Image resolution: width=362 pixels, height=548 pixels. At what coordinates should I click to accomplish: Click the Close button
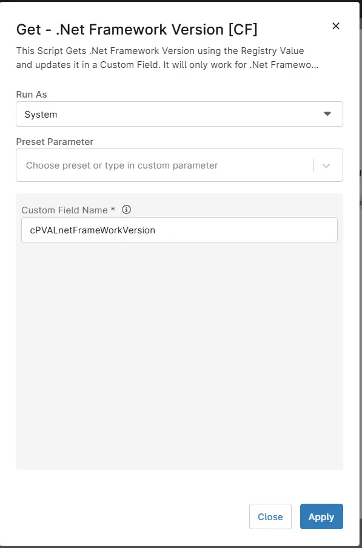pyautogui.click(x=270, y=516)
